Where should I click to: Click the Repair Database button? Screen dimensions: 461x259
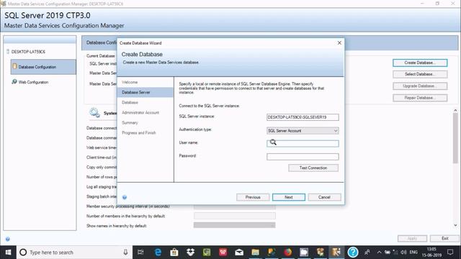tap(420, 98)
